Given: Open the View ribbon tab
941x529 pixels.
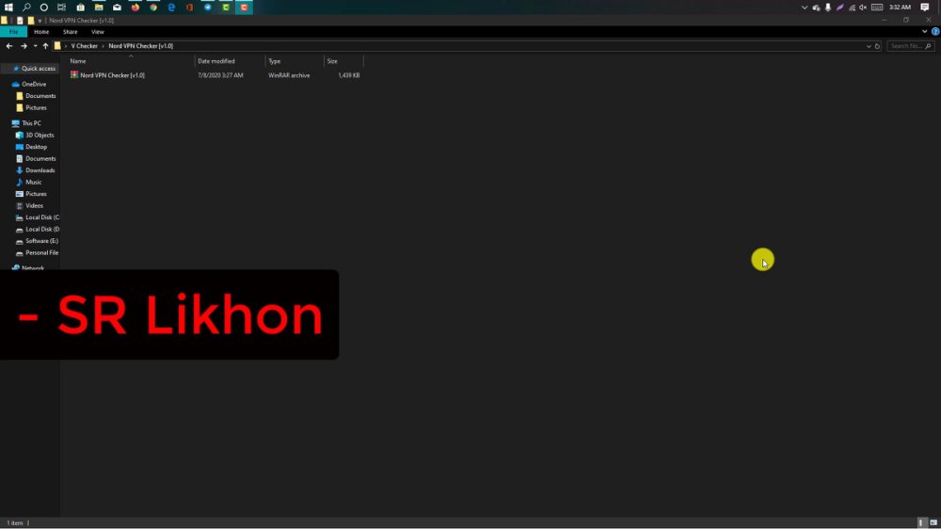Looking at the screenshot, I should pyautogui.click(x=98, y=32).
